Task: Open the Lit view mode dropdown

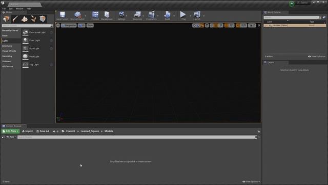Action: 81,25
